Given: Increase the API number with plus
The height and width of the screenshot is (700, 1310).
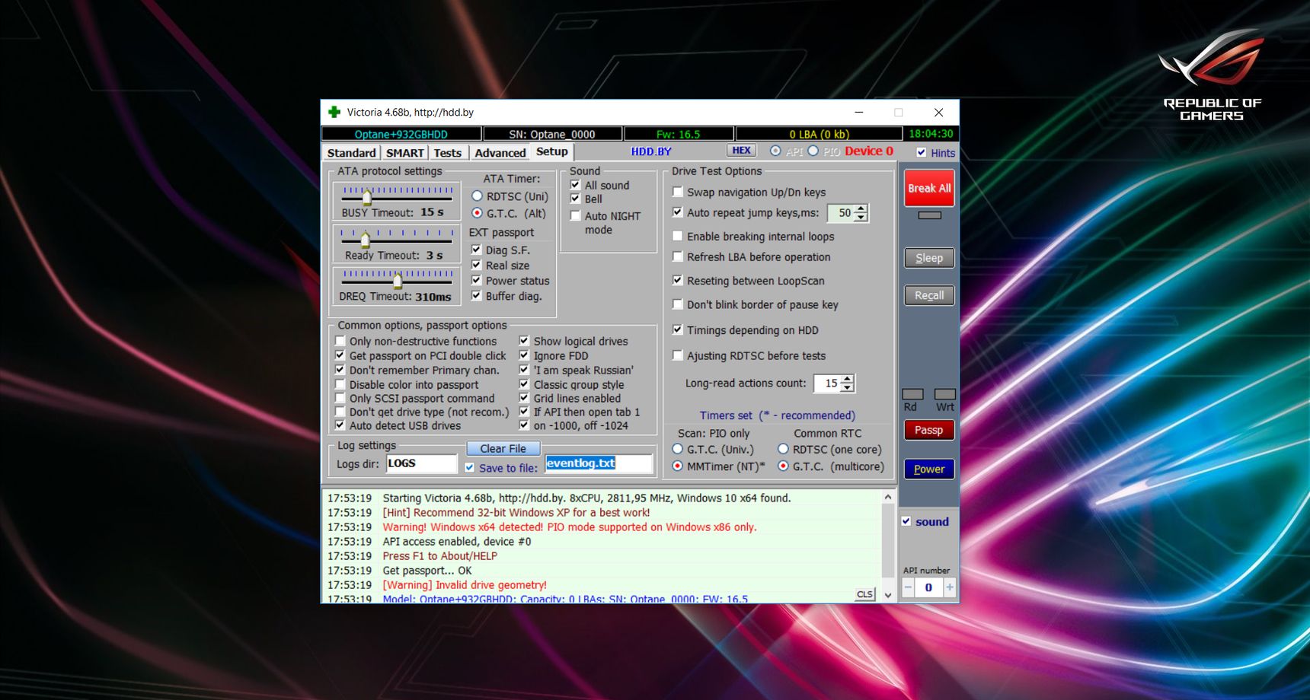Looking at the screenshot, I should click(x=950, y=587).
